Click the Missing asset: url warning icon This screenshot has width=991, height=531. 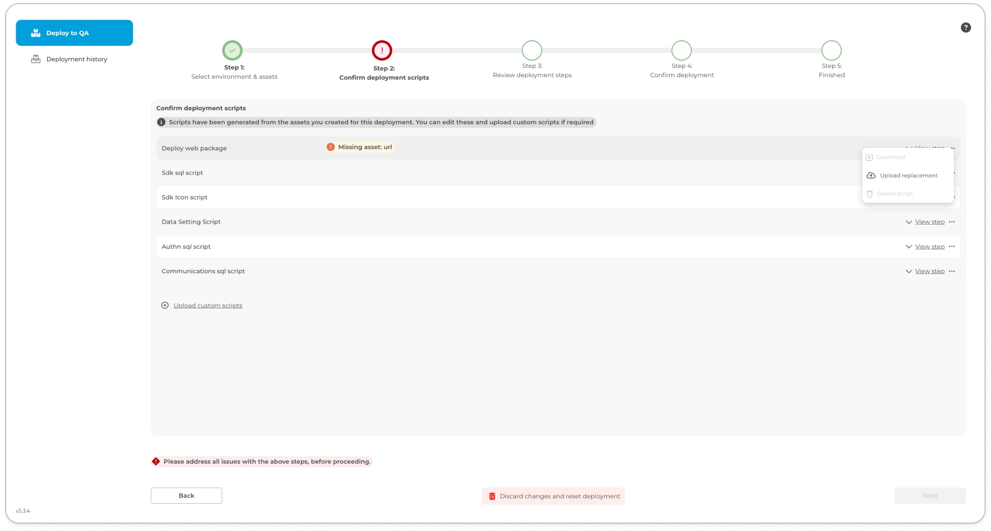[330, 147]
